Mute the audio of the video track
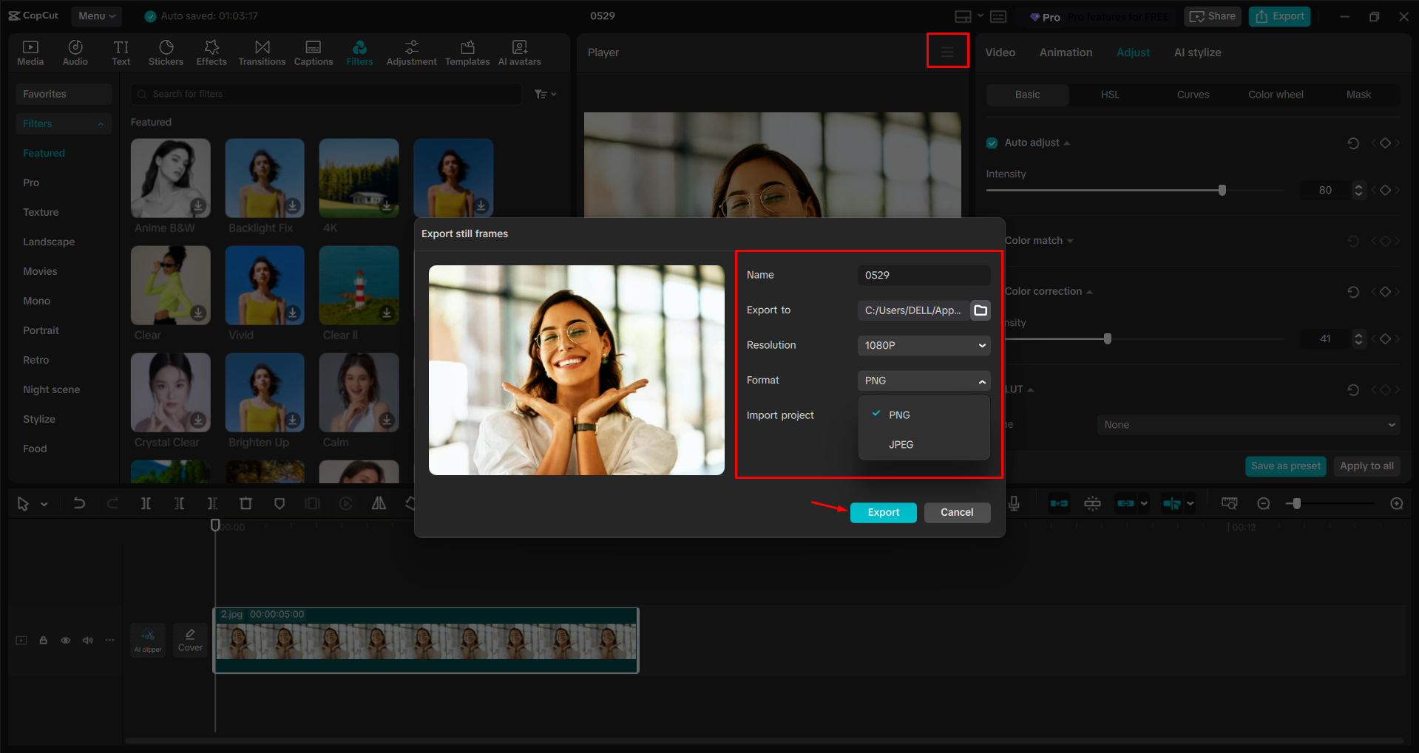The width and height of the screenshot is (1419, 753). point(88,640)
